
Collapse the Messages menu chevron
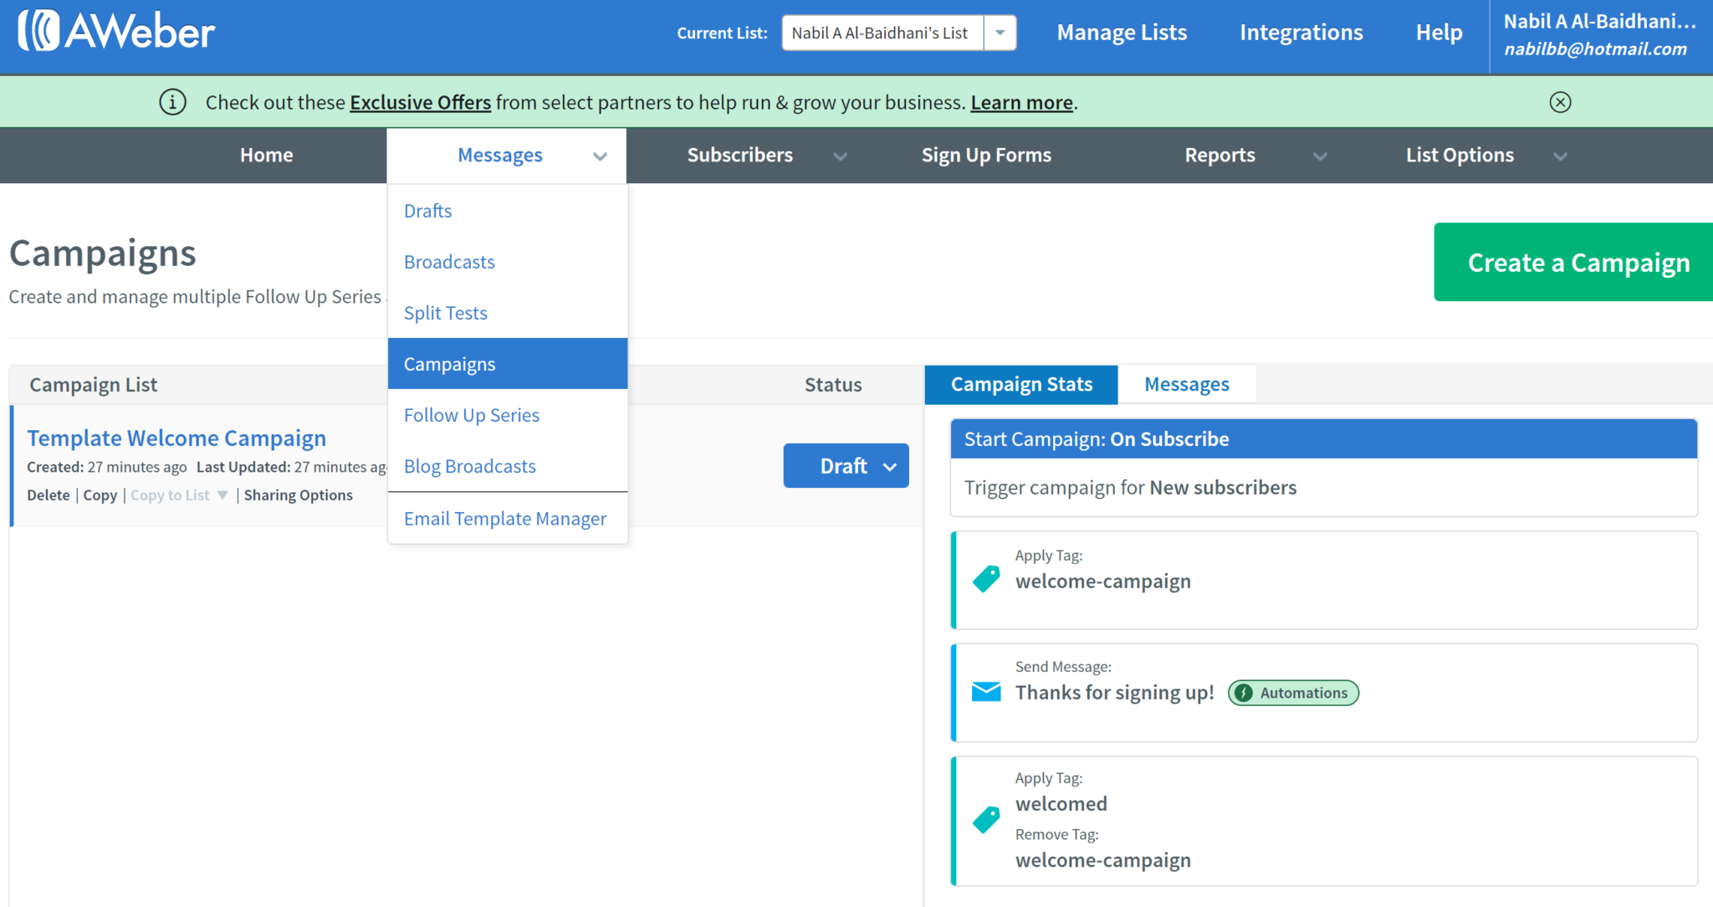(x=600, y=156)
